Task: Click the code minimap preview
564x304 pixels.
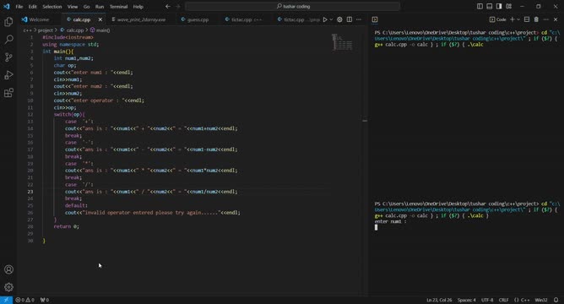Action: click(342, 42)
